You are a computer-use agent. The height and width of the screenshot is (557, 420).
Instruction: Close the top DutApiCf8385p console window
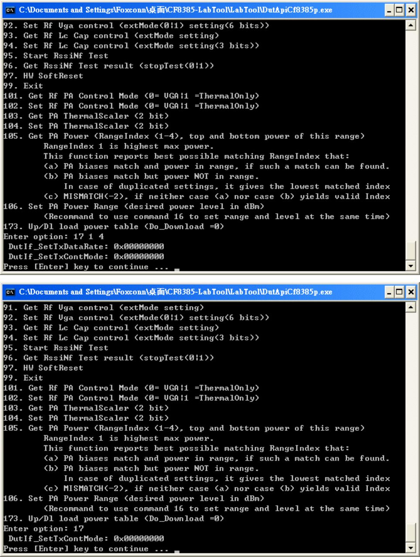pos(410,10)
